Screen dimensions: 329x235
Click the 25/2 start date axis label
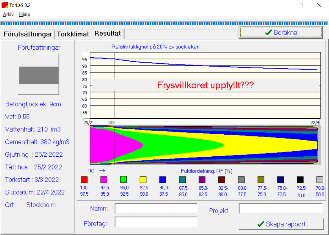(x=88, y=122)
